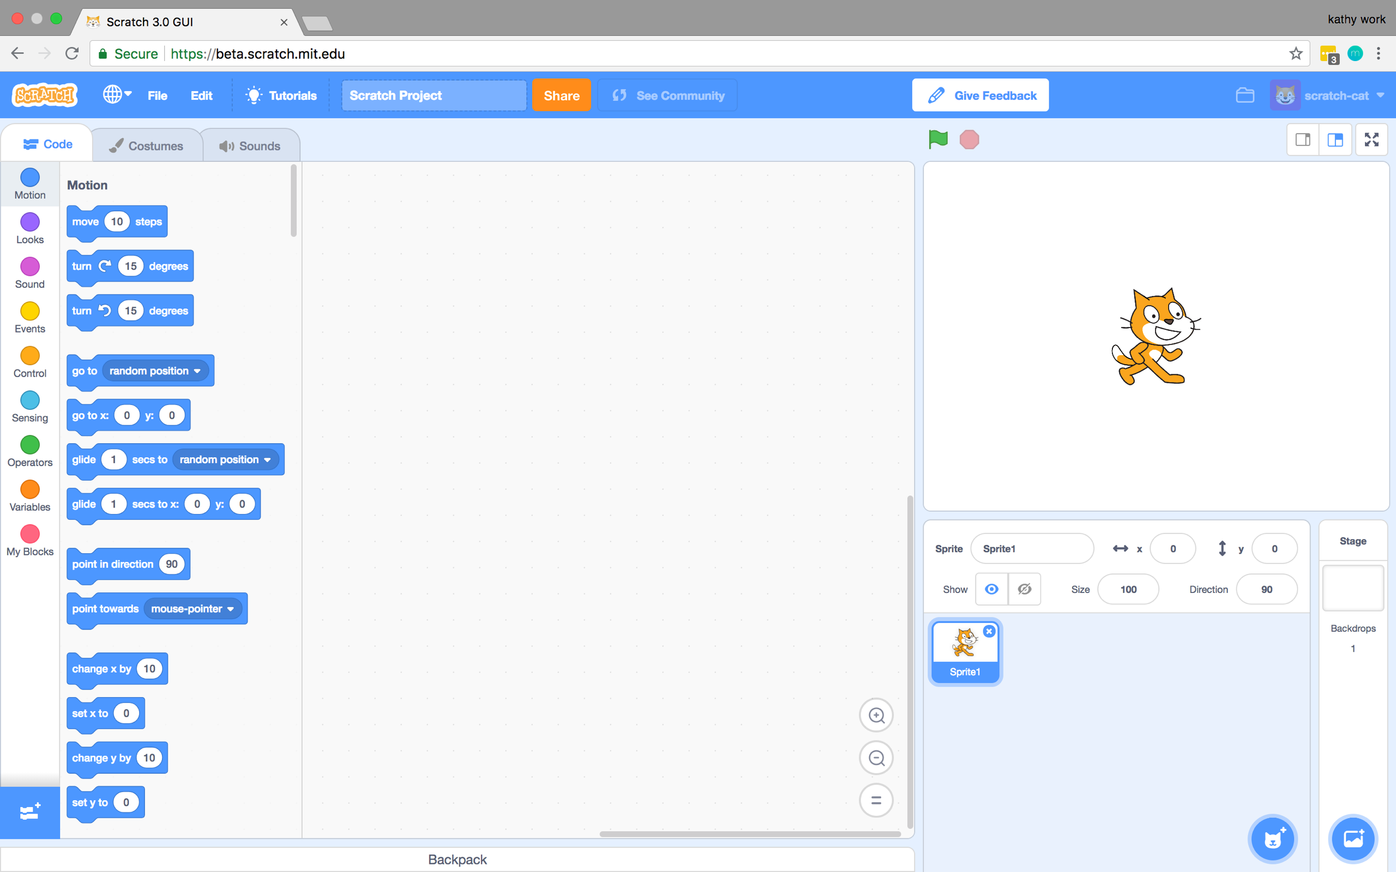Click the green flag to run
This screenshot has height=872, width=1396.
point(938,140)
